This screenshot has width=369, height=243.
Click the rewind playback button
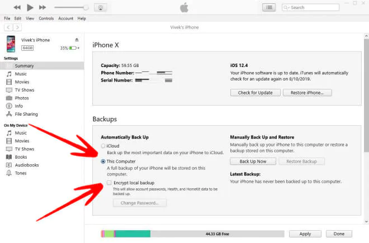[x=17, y=7]
